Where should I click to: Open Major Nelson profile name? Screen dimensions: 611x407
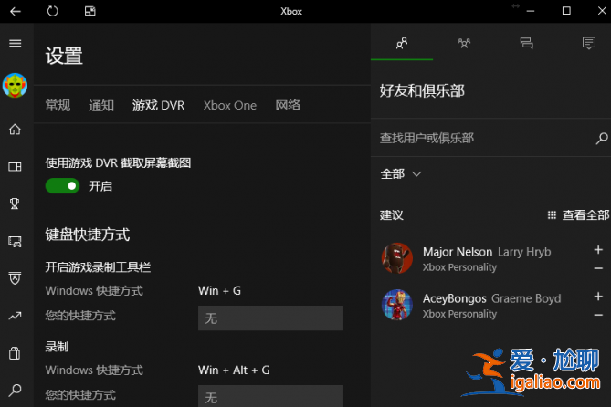(x=458, y=252)
